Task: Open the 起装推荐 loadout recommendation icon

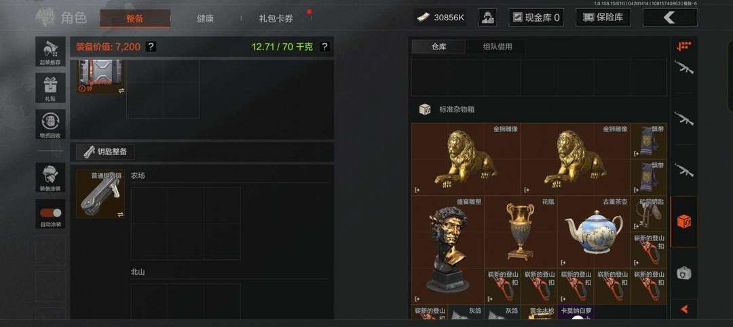Action: click(x=50, y=51)
